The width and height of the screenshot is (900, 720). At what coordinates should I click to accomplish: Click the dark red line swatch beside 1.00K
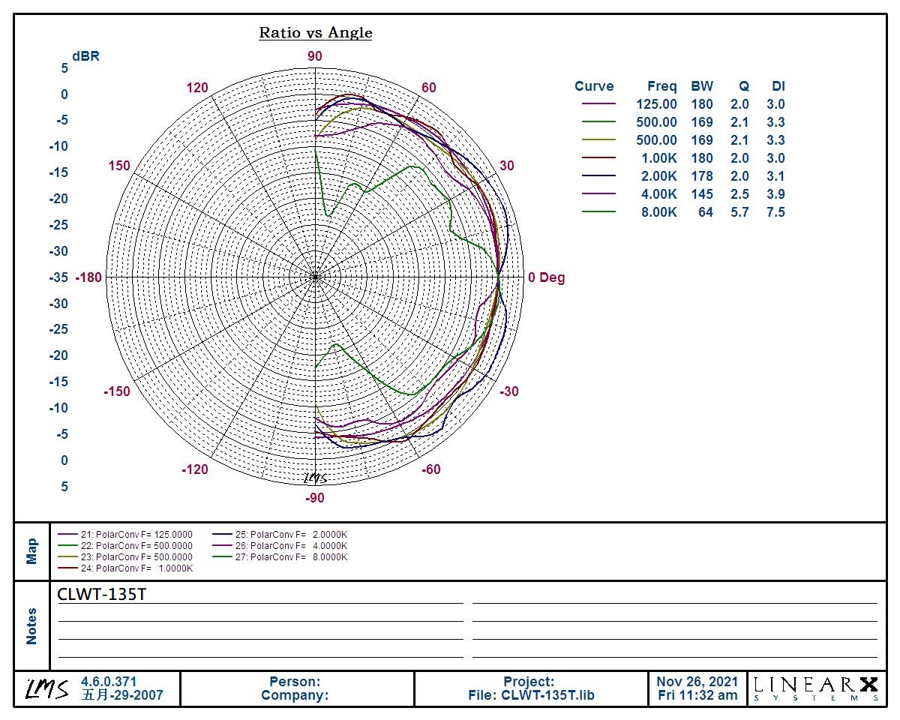(598, 158)
